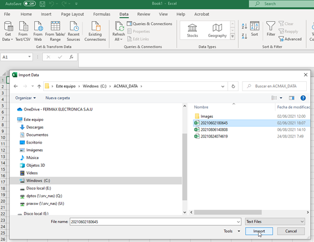This screenshot has width=314, height=242.
Task: Click the Excel Search box
Action: [281, 4]
